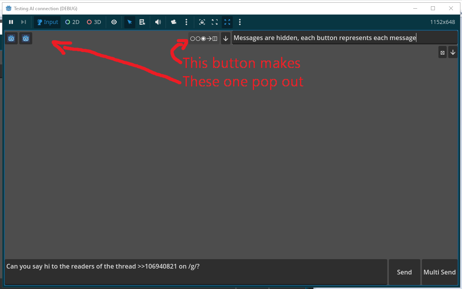The height and width of the screenshot is (289, 462).
Task: Click Godot icon in window title bar
Action: pos(9,8)
